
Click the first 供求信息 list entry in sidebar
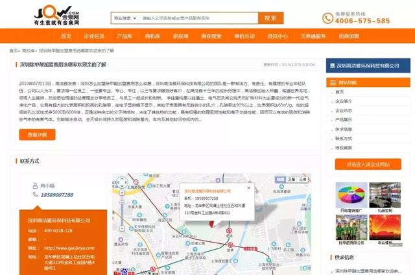tap(368, 271)
